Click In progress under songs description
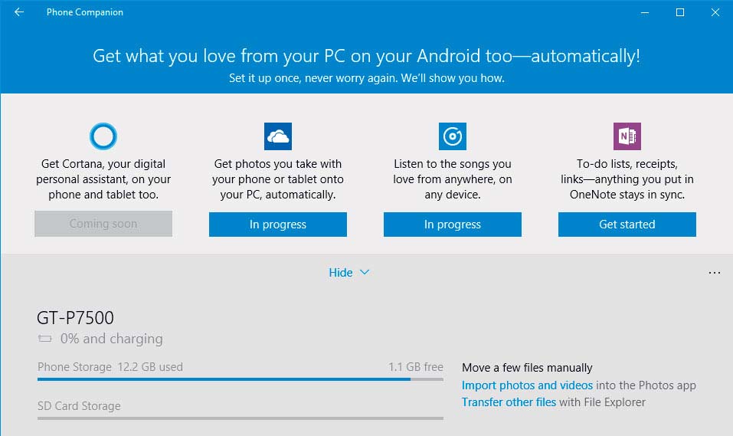Viewport: 733px width, 436px height. tap(452, 225)
